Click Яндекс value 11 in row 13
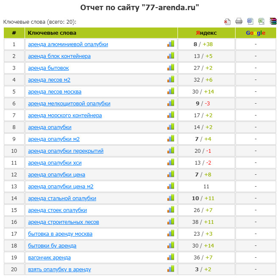This screenshot has width=280, height=278. (x=206, y=187)
